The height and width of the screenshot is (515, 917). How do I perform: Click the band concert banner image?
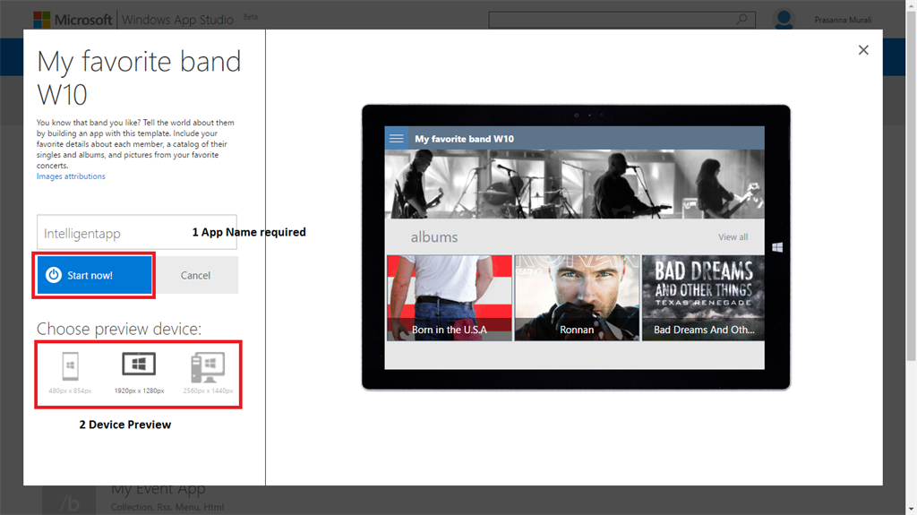tap(574, 184)
